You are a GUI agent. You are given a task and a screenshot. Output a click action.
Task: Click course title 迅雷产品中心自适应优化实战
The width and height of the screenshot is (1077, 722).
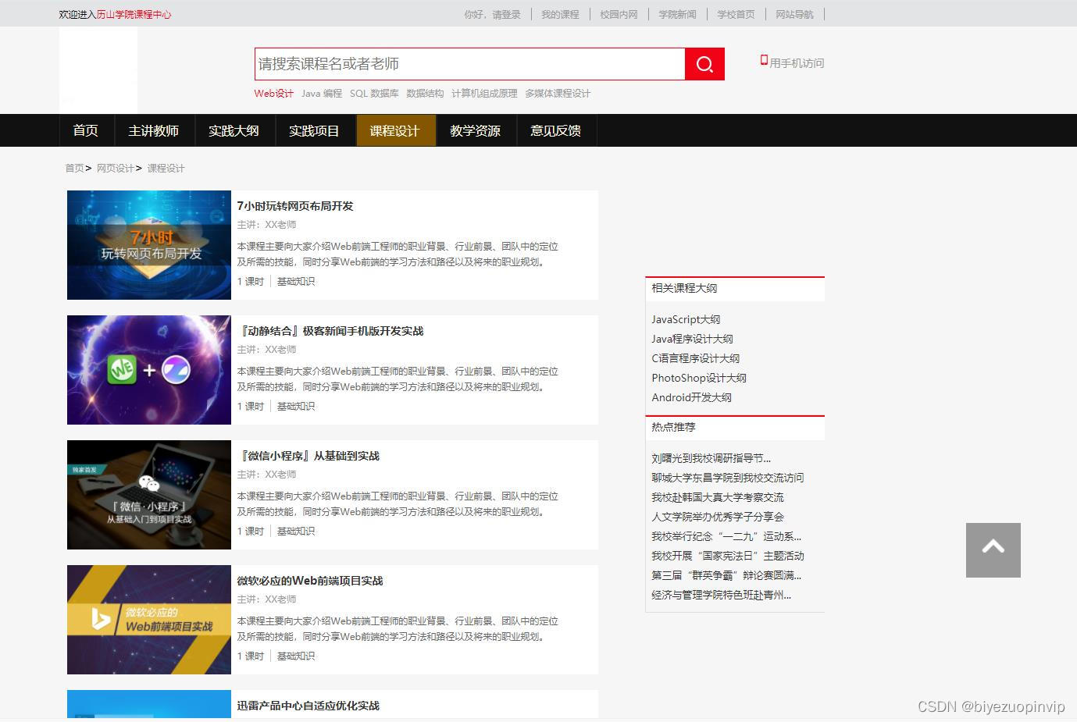coord(308,706)
